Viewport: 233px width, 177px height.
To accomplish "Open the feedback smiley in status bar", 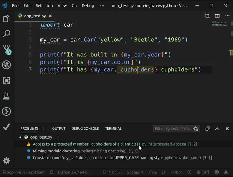I will click(217, 172).
